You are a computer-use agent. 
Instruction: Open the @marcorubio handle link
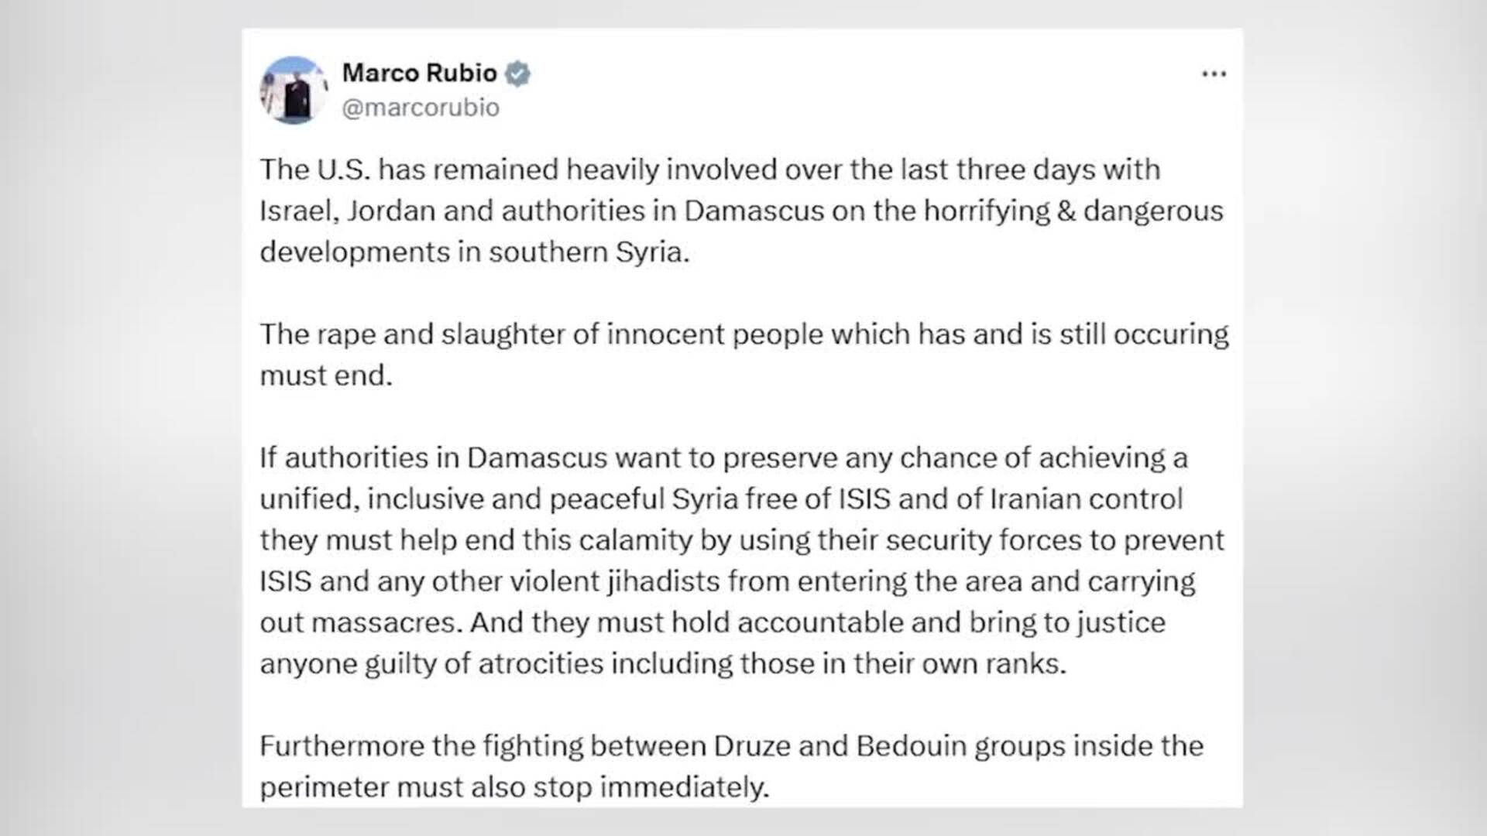point(421,108)
